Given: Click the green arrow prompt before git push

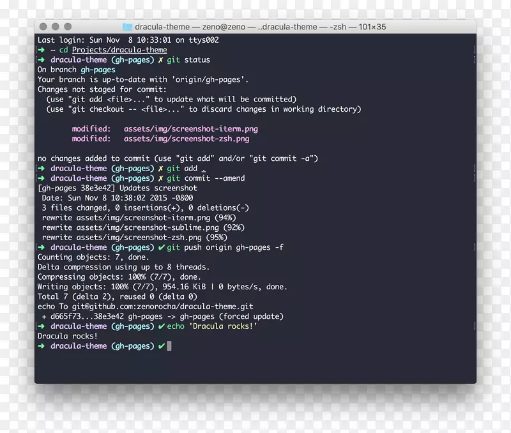Looking at the screenshot, I should pyautogui.click(x=42, y=247).
